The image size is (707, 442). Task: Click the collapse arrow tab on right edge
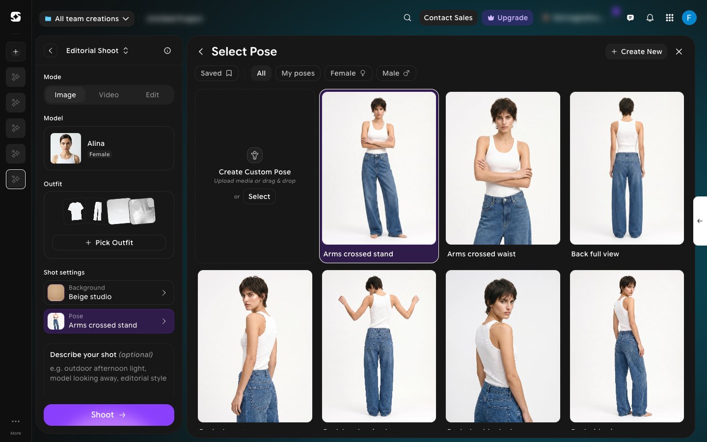[x=700, y=221]
